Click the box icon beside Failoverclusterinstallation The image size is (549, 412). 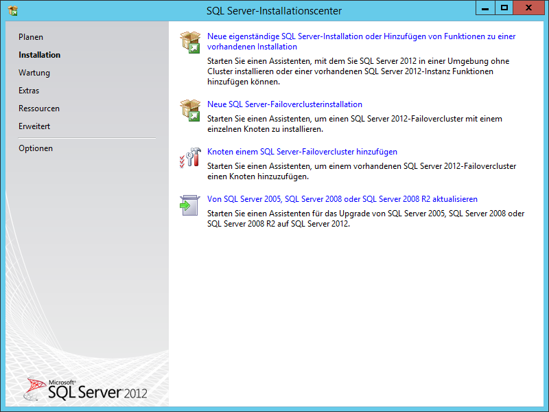189,109
